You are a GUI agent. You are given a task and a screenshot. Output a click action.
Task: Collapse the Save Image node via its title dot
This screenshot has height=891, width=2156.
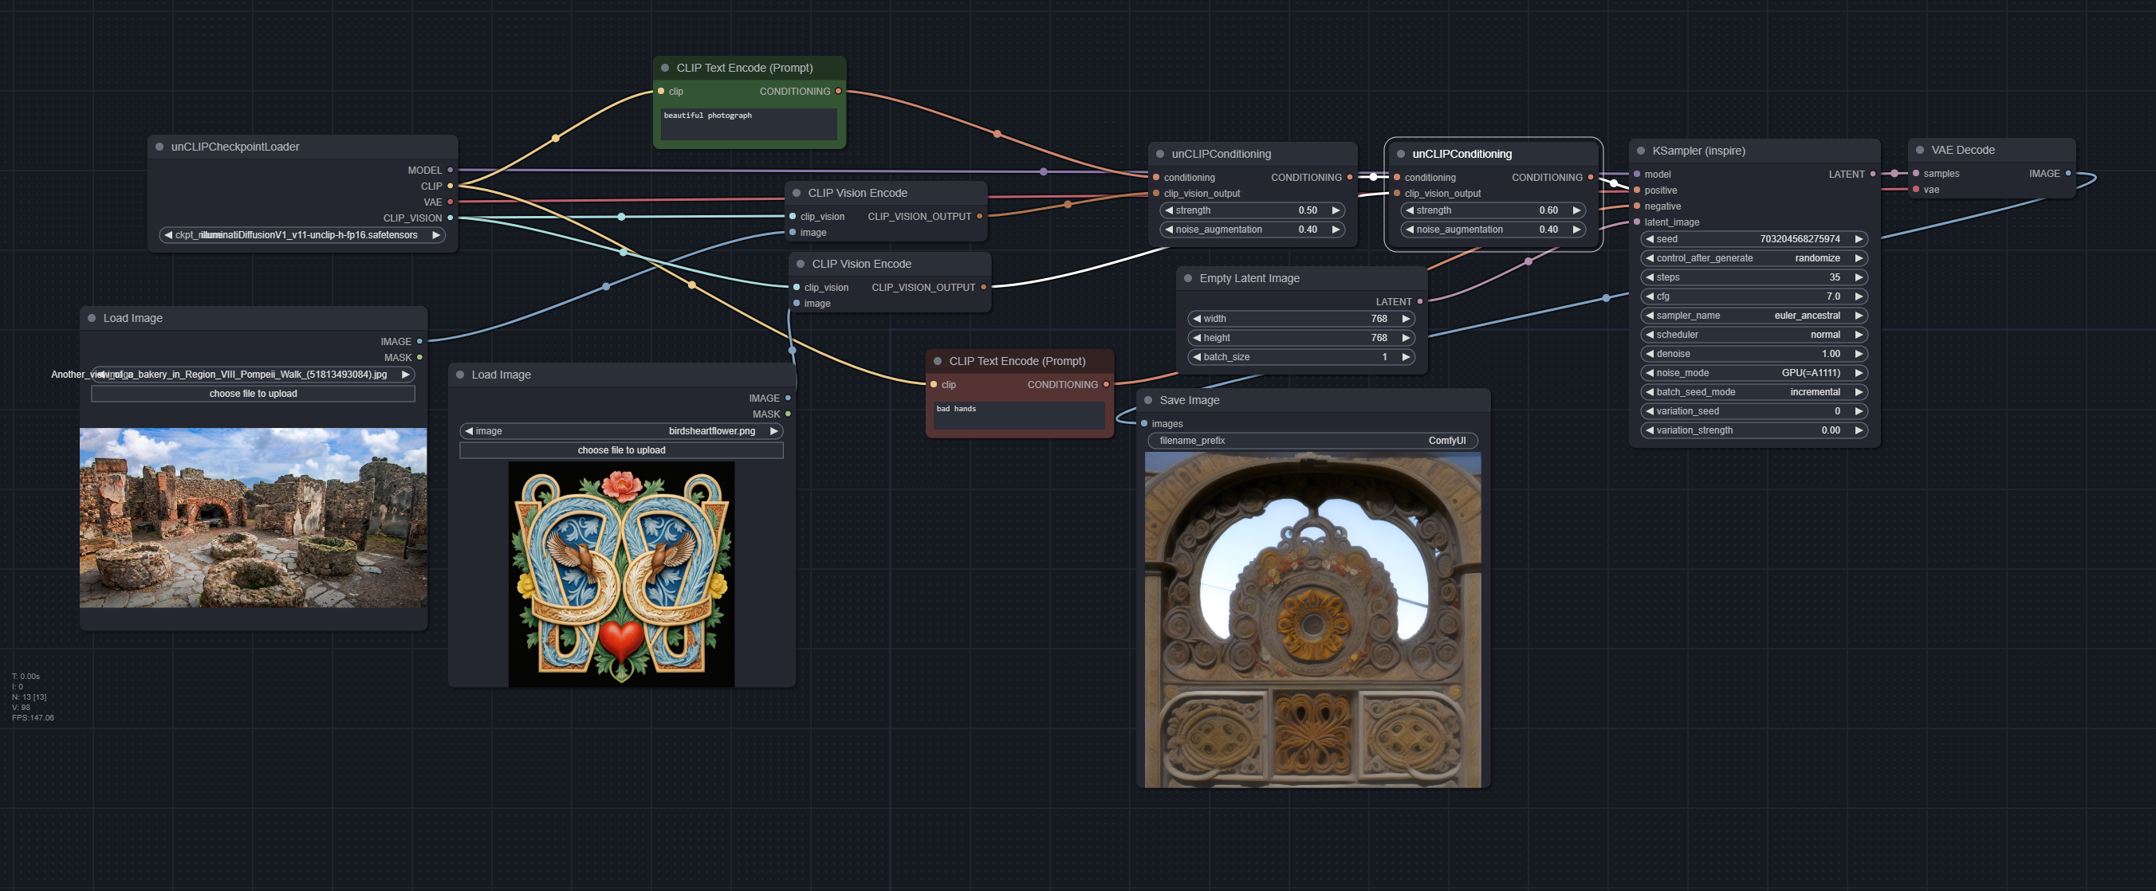click(x=1148, y=401)
